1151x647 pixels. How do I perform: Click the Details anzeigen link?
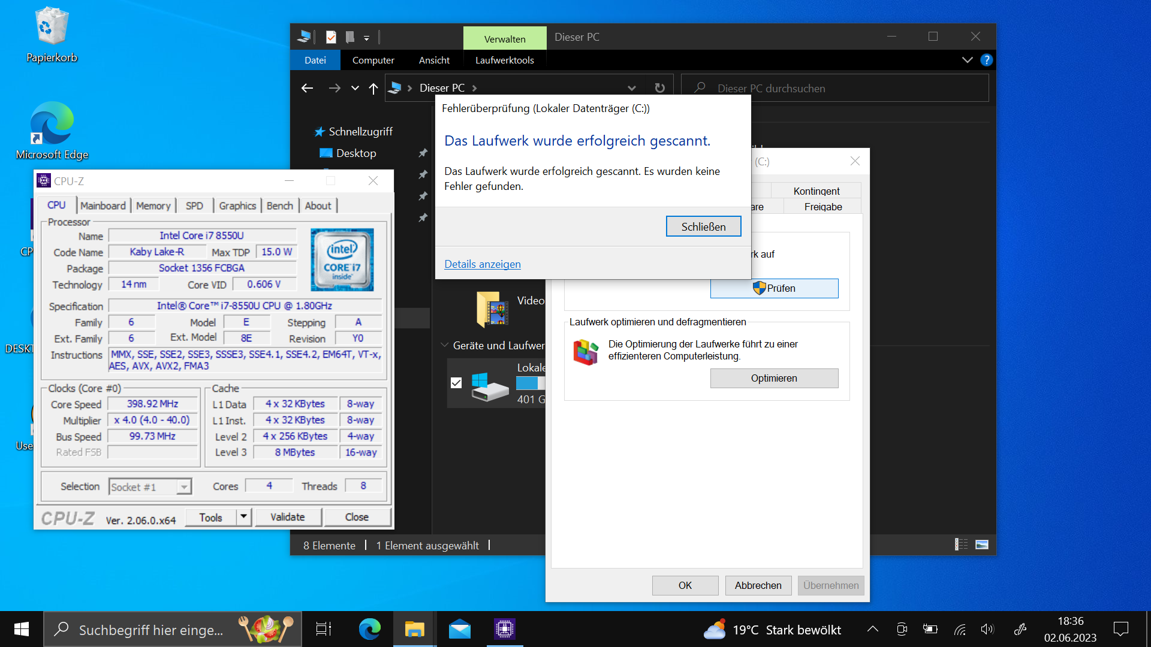[x=483, y=264]
